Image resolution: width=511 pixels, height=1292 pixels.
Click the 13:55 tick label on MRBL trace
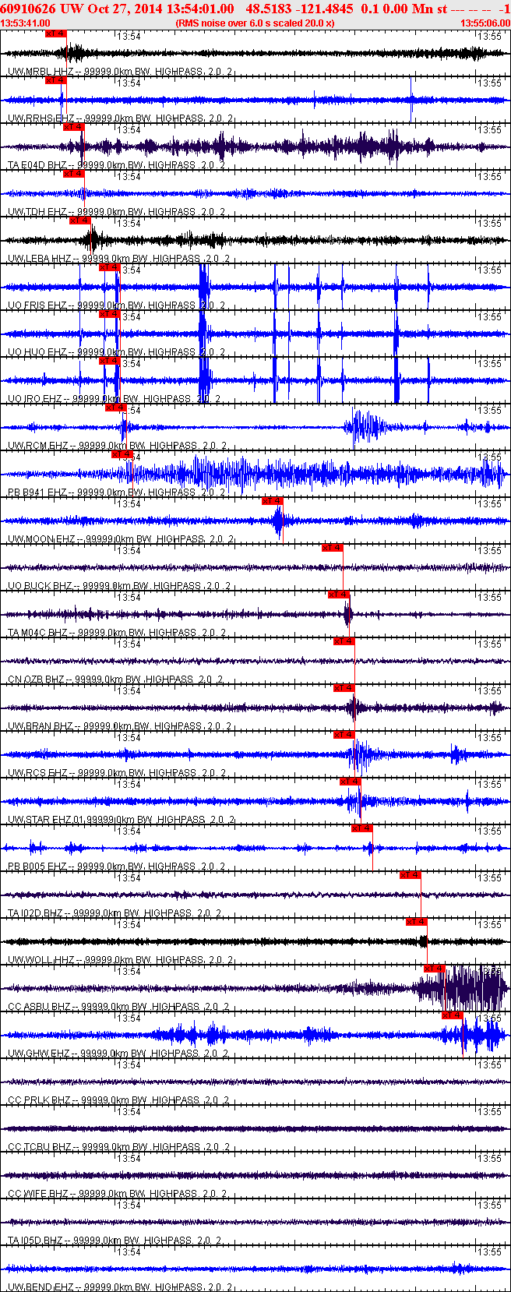(490, 37)
